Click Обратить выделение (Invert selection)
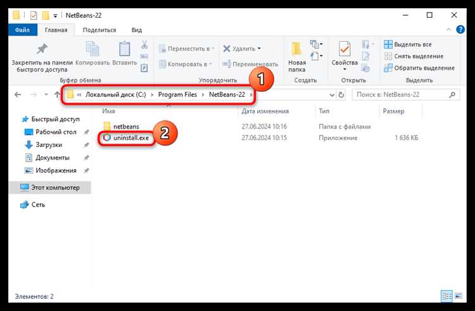This screenshot has height=311, width=475. coord(419,68)
